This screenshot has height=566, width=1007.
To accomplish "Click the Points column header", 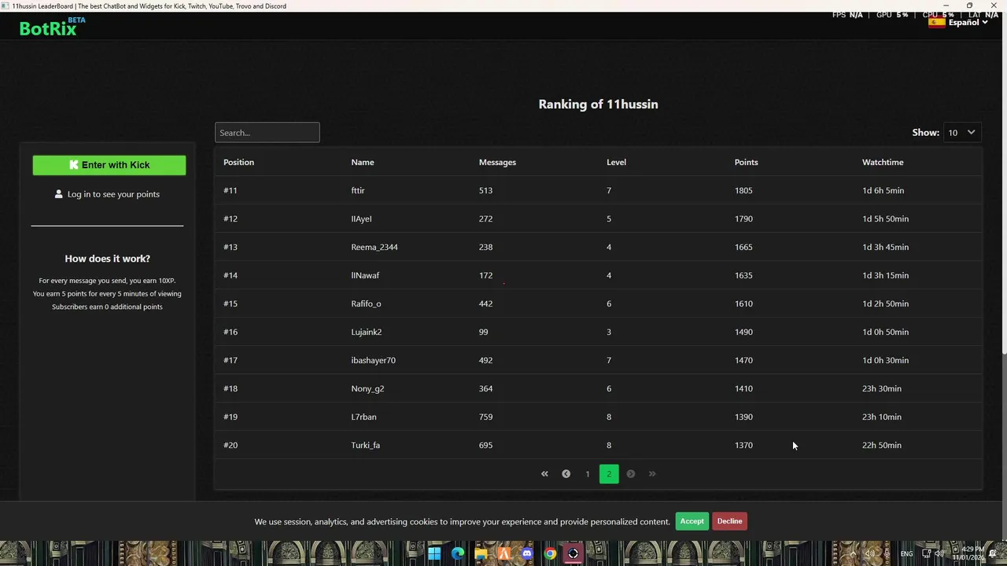I will 747,162.
